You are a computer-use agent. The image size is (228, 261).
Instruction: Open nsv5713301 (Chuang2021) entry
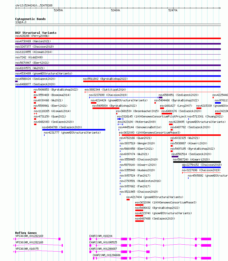[x=206, y=116]
